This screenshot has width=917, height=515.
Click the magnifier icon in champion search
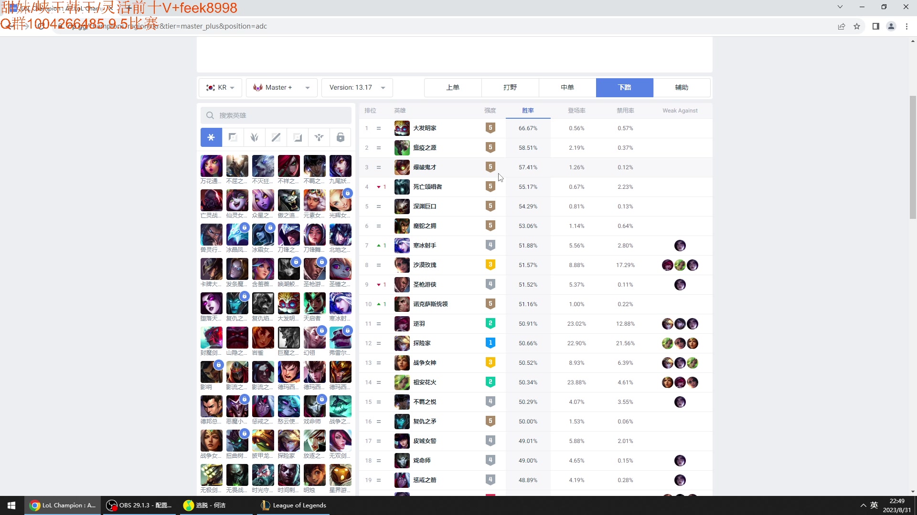210,115
